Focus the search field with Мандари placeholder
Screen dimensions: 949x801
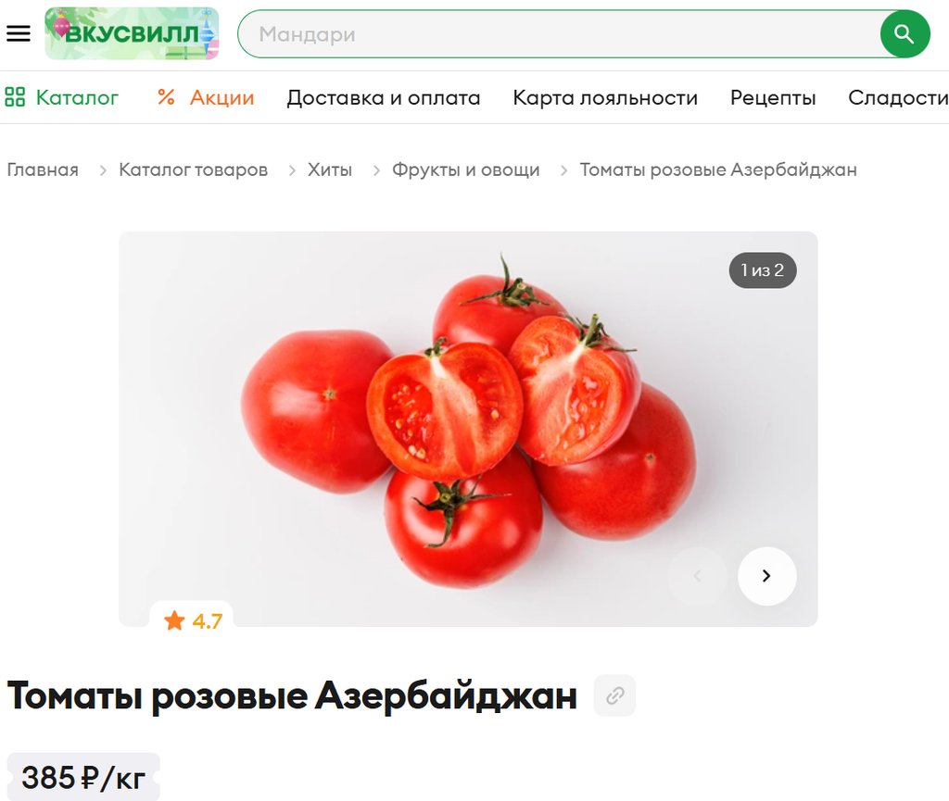558,34
